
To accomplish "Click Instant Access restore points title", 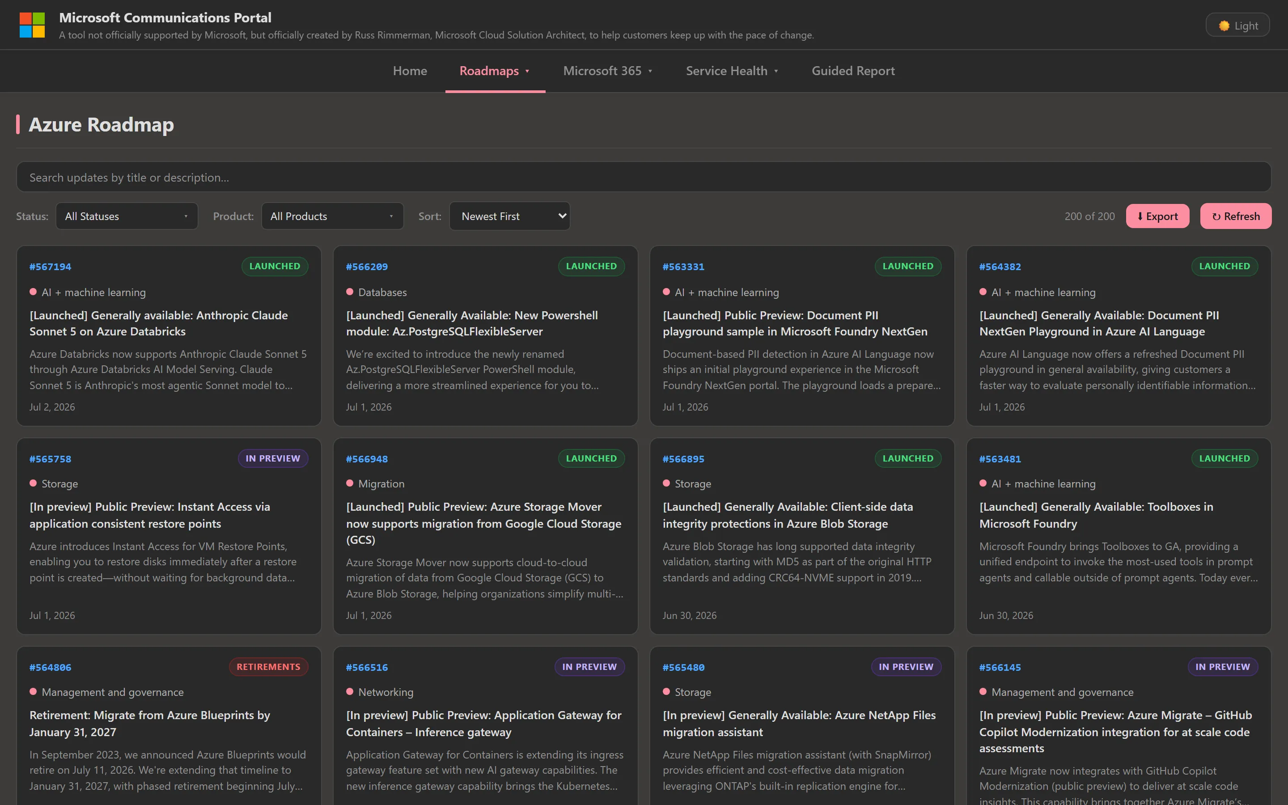I will pyautogui.click(x=149, y=515).
